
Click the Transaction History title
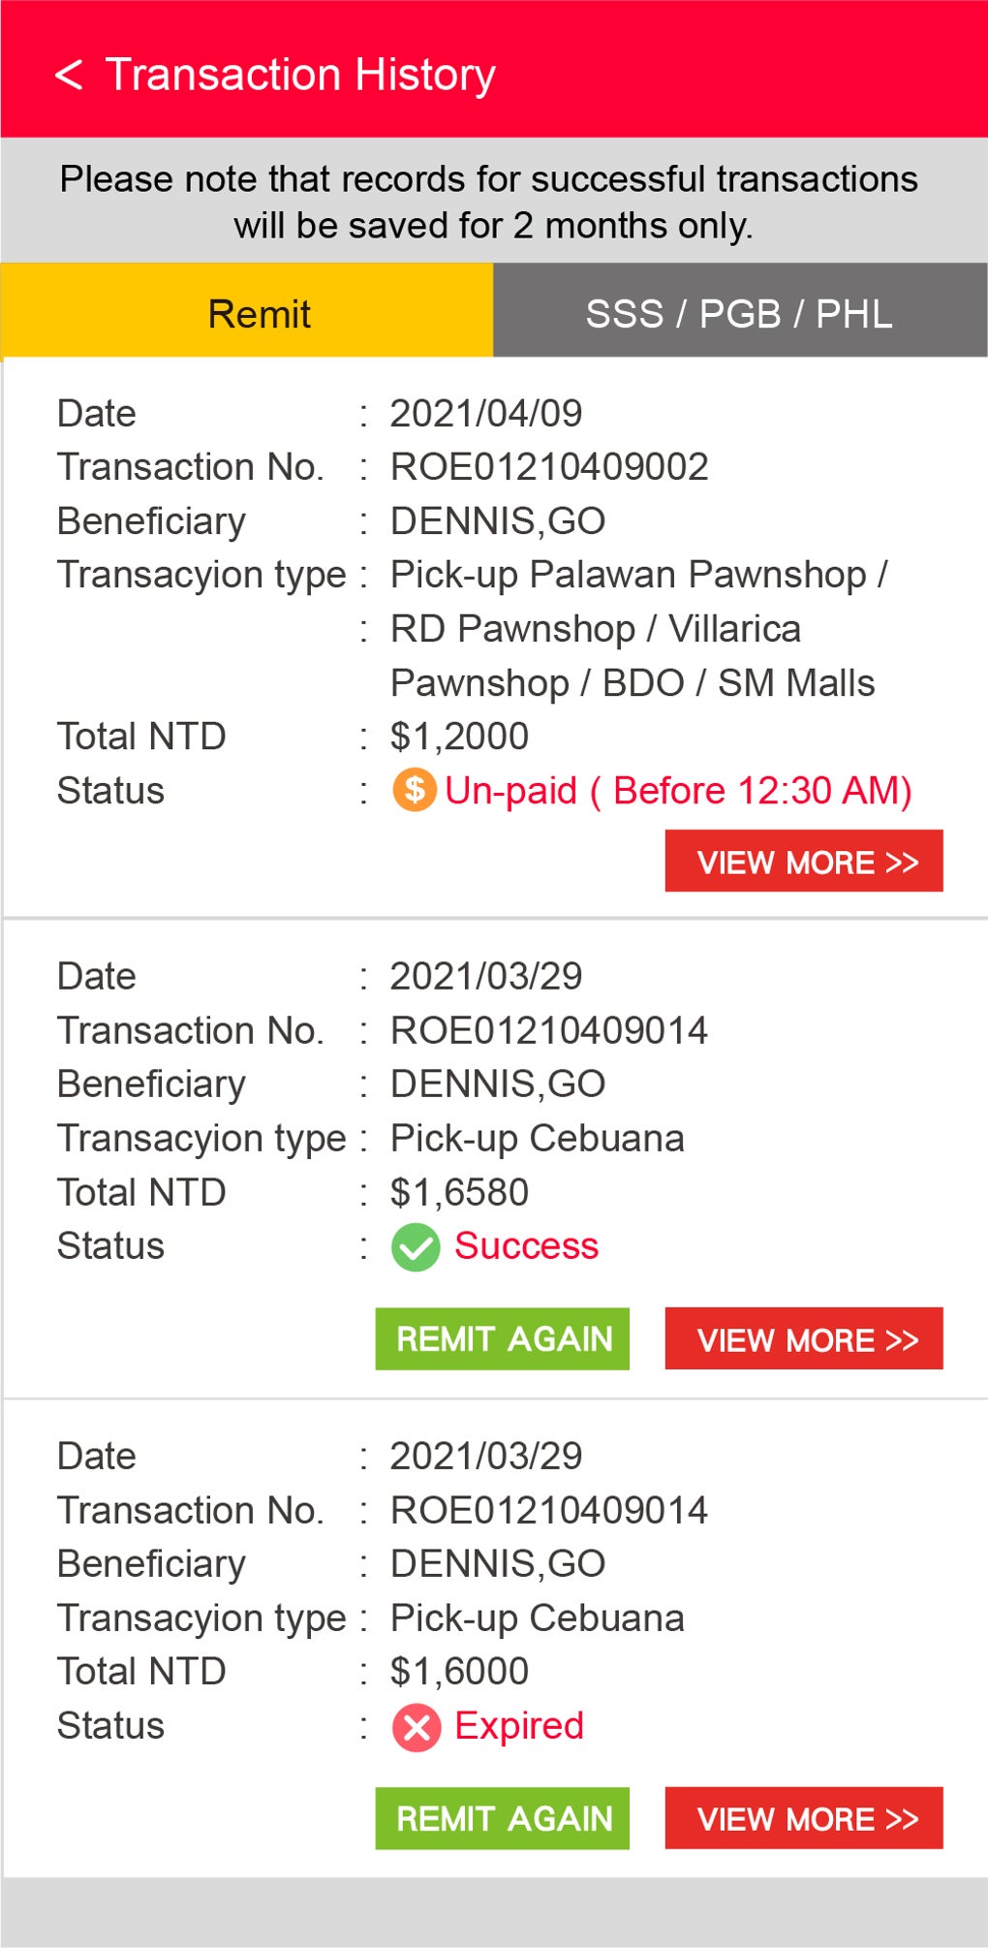point(300,75)
